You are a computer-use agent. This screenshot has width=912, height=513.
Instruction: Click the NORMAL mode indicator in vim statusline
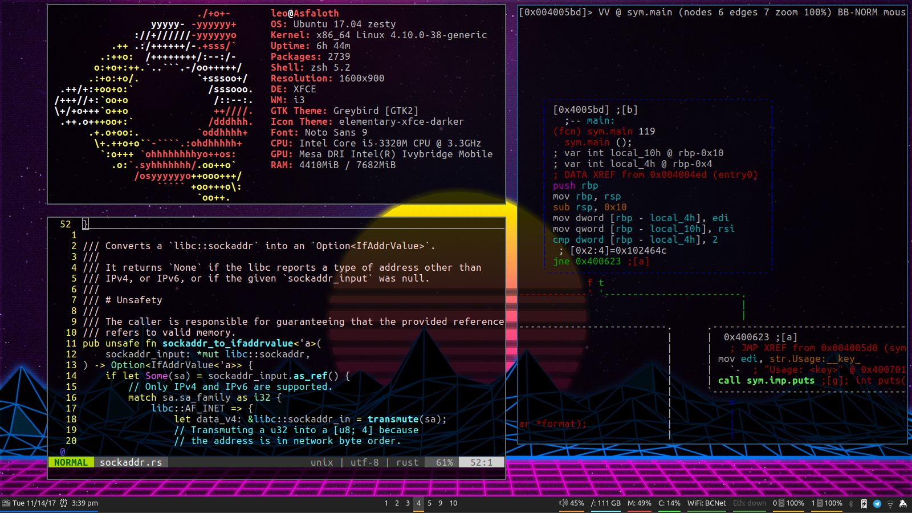[x=71, y=462]
